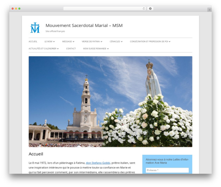The height and width of the screenshot is (187, 221).
Task: Go to the Contact page
Action: [x=71, y=49]
